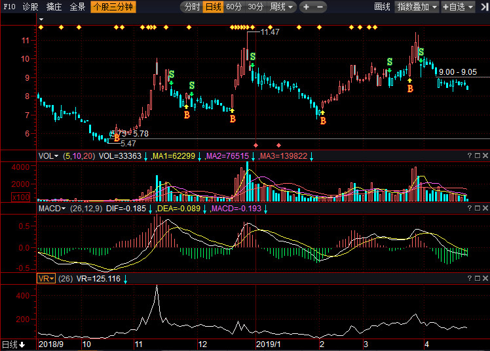This screenshot has width=490, height=351.
Task: Open the 日线 period selector at bottom left
Action: [14, 344]
